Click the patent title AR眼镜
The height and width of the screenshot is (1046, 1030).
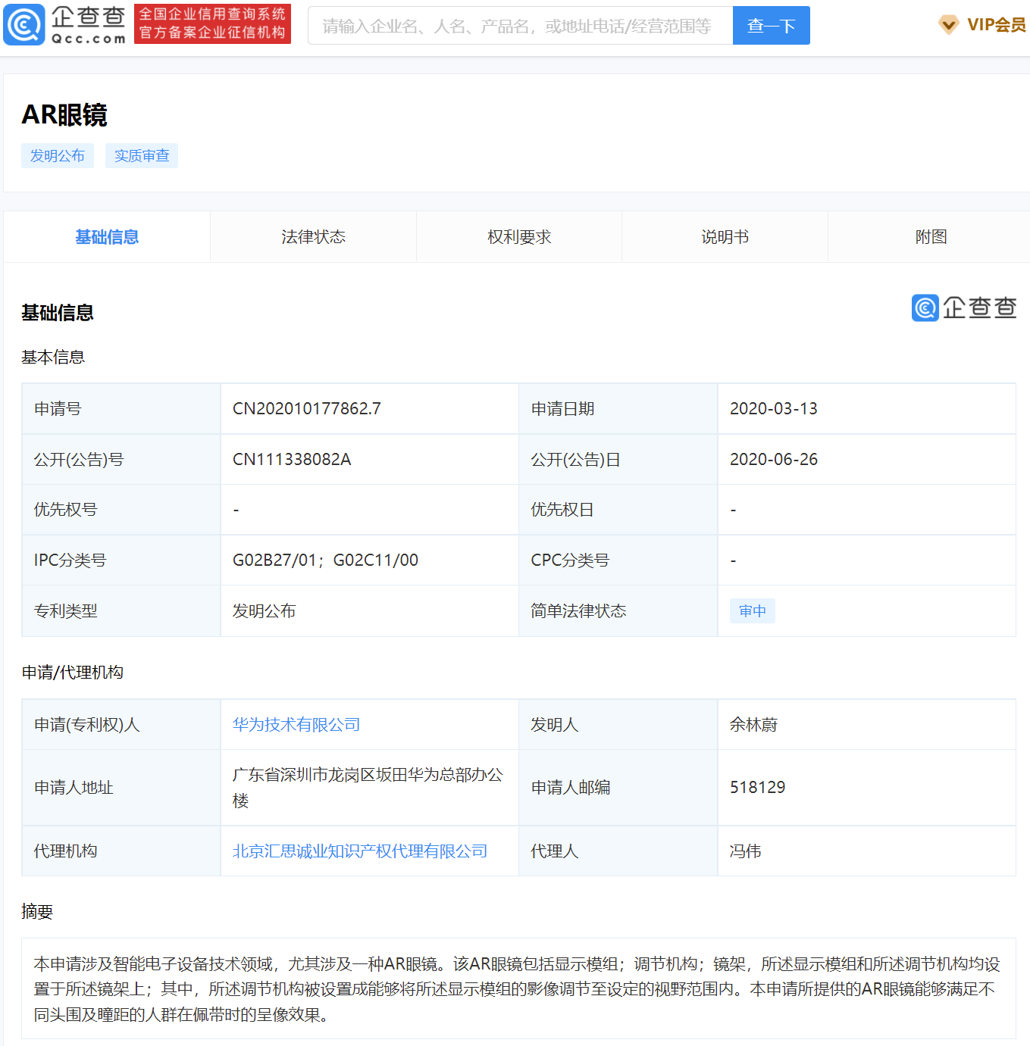pos(65,115)
